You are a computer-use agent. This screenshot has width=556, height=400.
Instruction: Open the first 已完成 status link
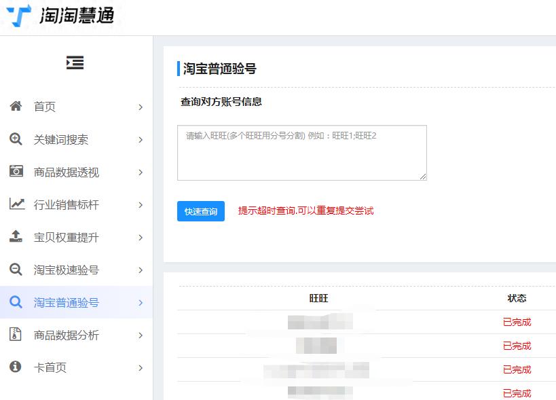click(516, 322)
